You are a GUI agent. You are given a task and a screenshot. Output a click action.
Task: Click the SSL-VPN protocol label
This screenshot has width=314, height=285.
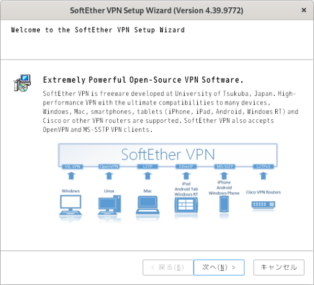click(x=73, y=166)
